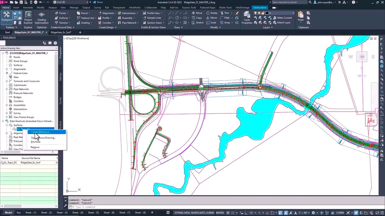Expand the Alignments tree node
This screenshot has width=385, height=216.
(x=7, y=69)
